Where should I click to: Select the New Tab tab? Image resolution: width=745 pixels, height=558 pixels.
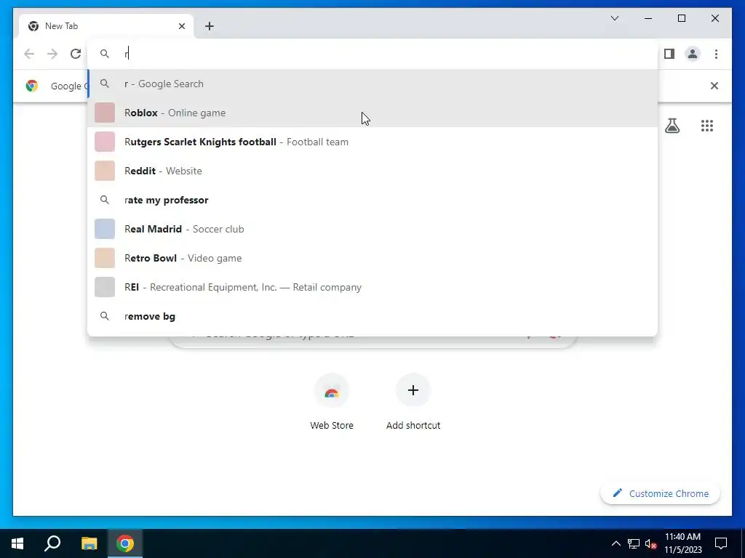(106, 26)
